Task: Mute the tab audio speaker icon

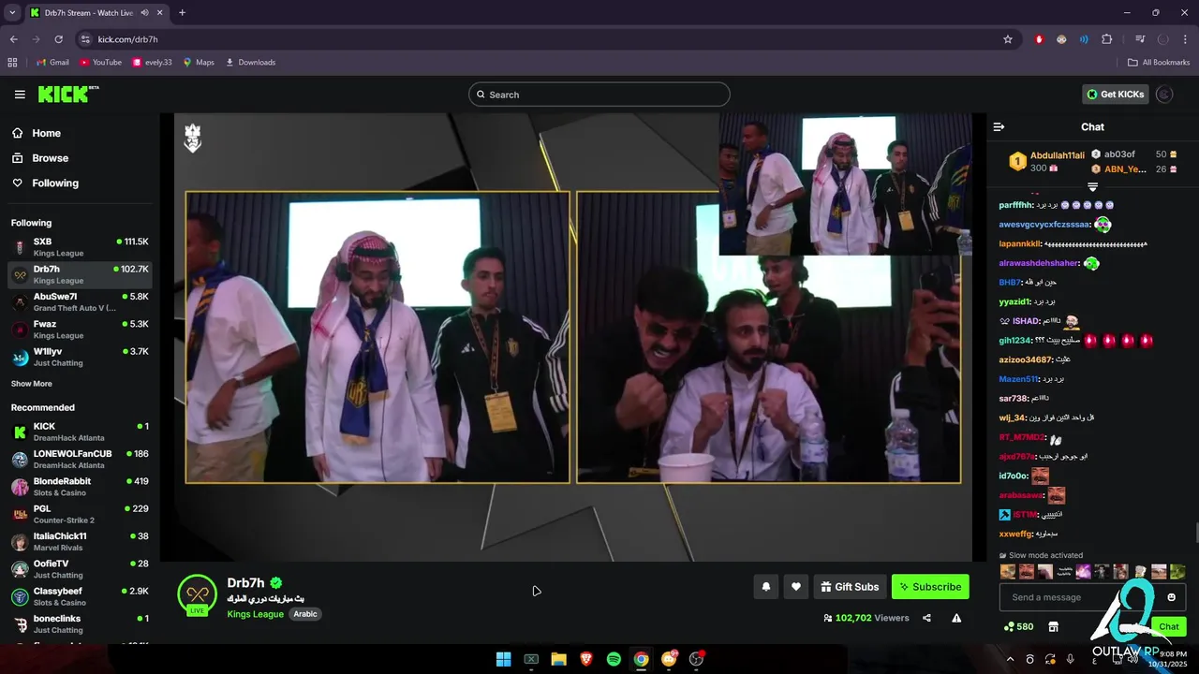Action: [144, 13]
